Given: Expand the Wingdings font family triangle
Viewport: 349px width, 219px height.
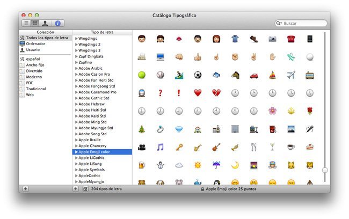Looking at the screenshot, I should pos(76,39).
